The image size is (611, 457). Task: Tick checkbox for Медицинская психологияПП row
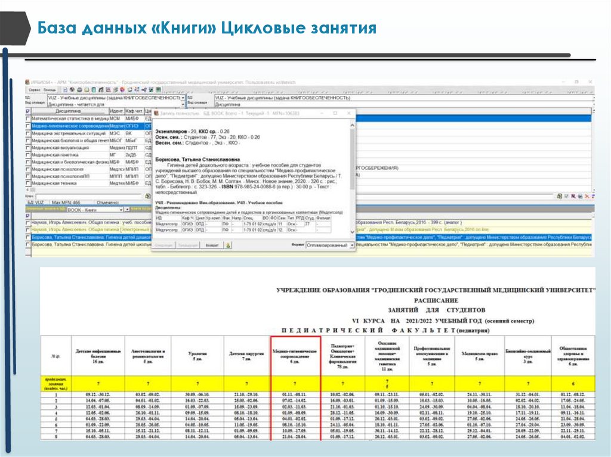click(x=27, y=176)
